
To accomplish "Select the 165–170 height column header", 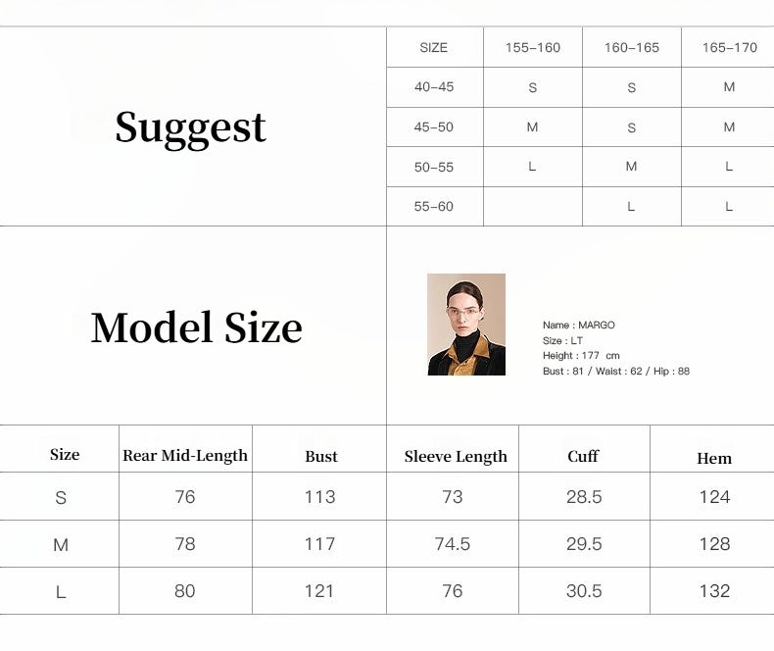I will click(729, 47).
